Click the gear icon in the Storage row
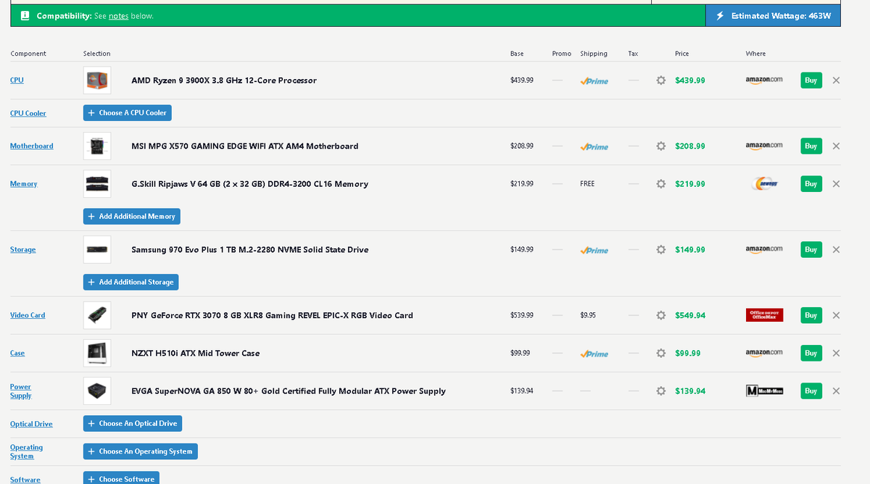The image size is (870, 484). (x=660, y=249)
